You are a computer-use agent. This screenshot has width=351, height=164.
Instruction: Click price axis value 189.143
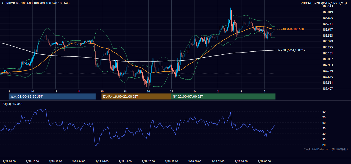(x=328, y=6)
